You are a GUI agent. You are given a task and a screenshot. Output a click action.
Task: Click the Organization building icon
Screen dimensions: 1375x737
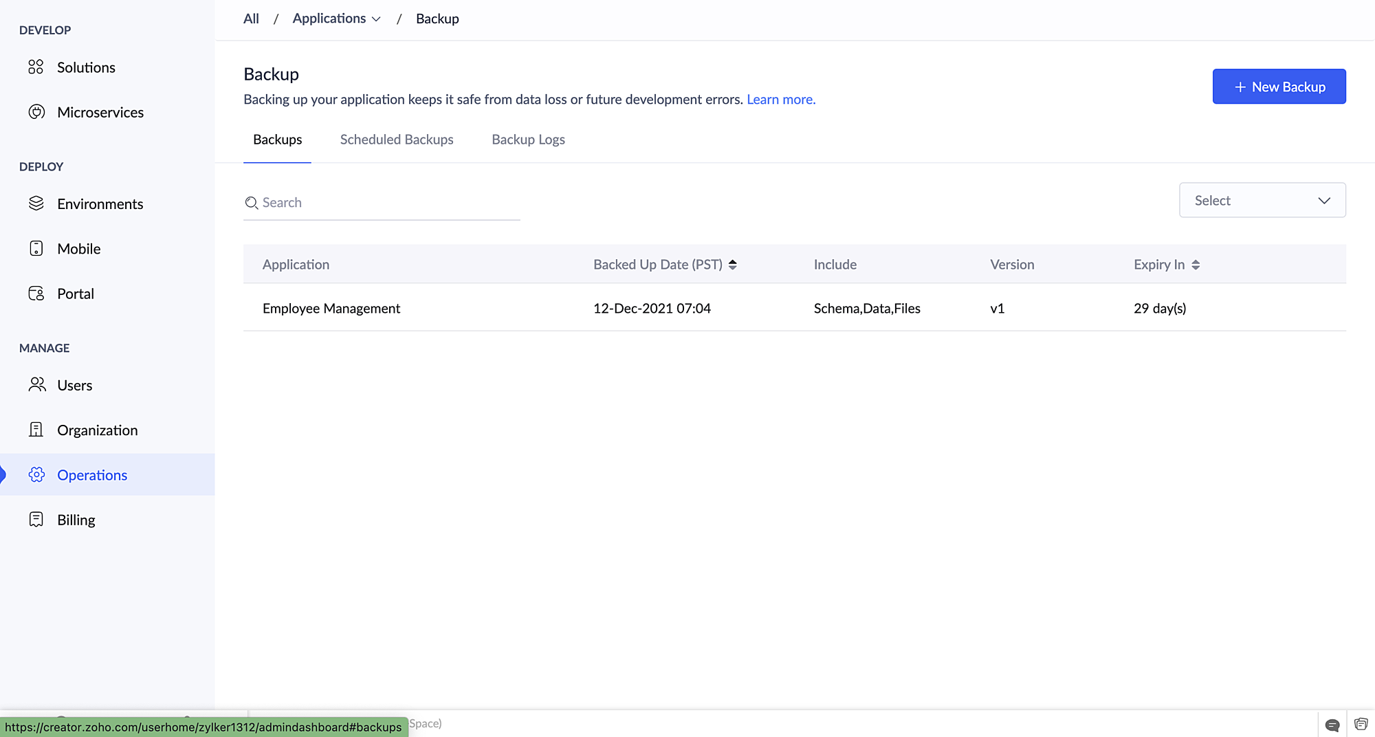point(36,430)
